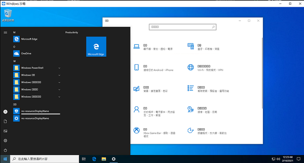Open Devices settings keyboard icon
304x163 pixels.
tap(190, 46)
